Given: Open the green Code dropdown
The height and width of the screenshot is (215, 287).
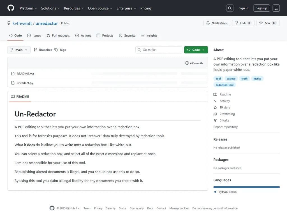Looking at the screenshot, I should (x=196, y=50).
